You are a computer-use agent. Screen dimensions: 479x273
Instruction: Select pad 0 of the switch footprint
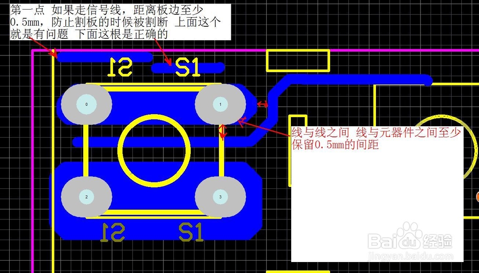86,104
